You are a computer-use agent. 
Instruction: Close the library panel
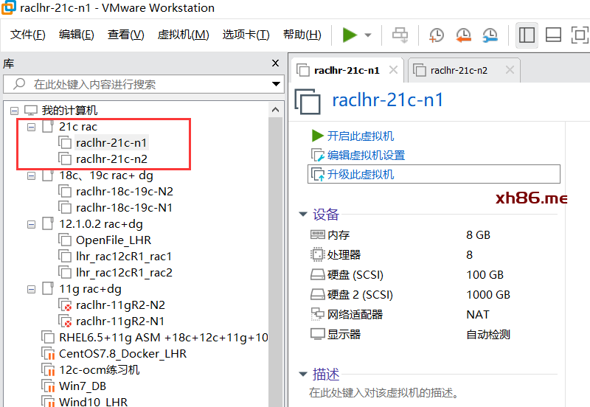[275, 63]
